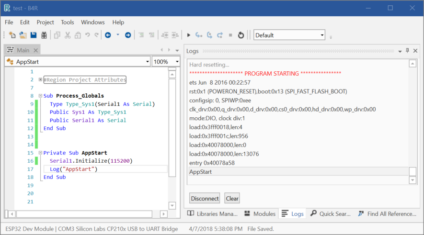Navigate forward with the blue right arrow
Image resolution: width=424 pixels, height=235 pixels.
(128, 35)
